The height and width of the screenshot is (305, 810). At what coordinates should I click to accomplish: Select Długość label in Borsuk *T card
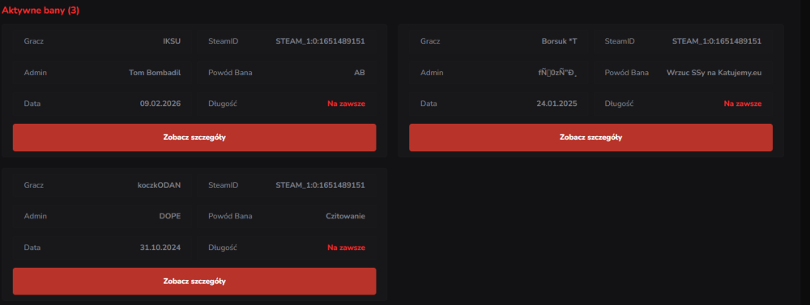pos(619,104)
